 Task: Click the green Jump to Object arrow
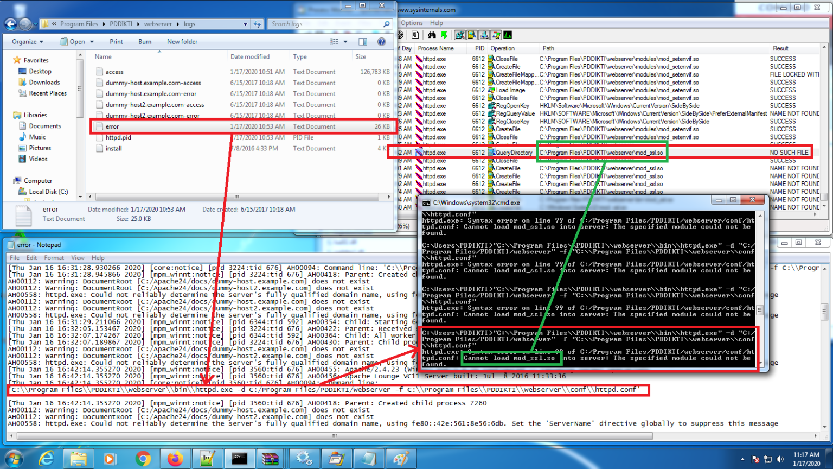click(444, 35)
